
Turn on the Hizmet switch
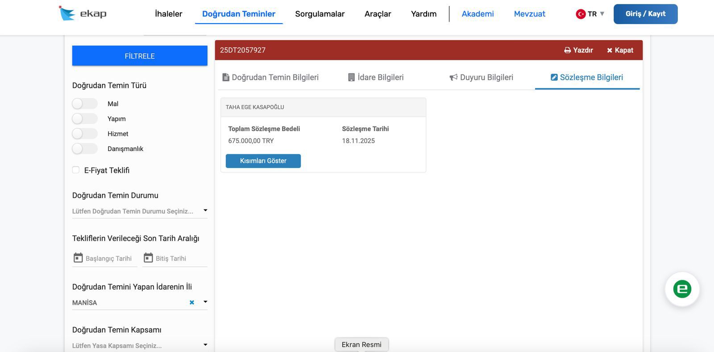click(84, 134)
